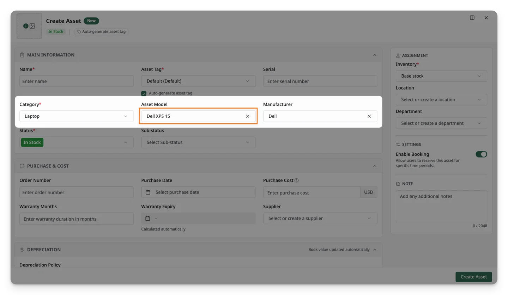Uncheck Auto-generate asset tag checkbox
This screenshot has height=295, width=508.
tap(144, 93)
